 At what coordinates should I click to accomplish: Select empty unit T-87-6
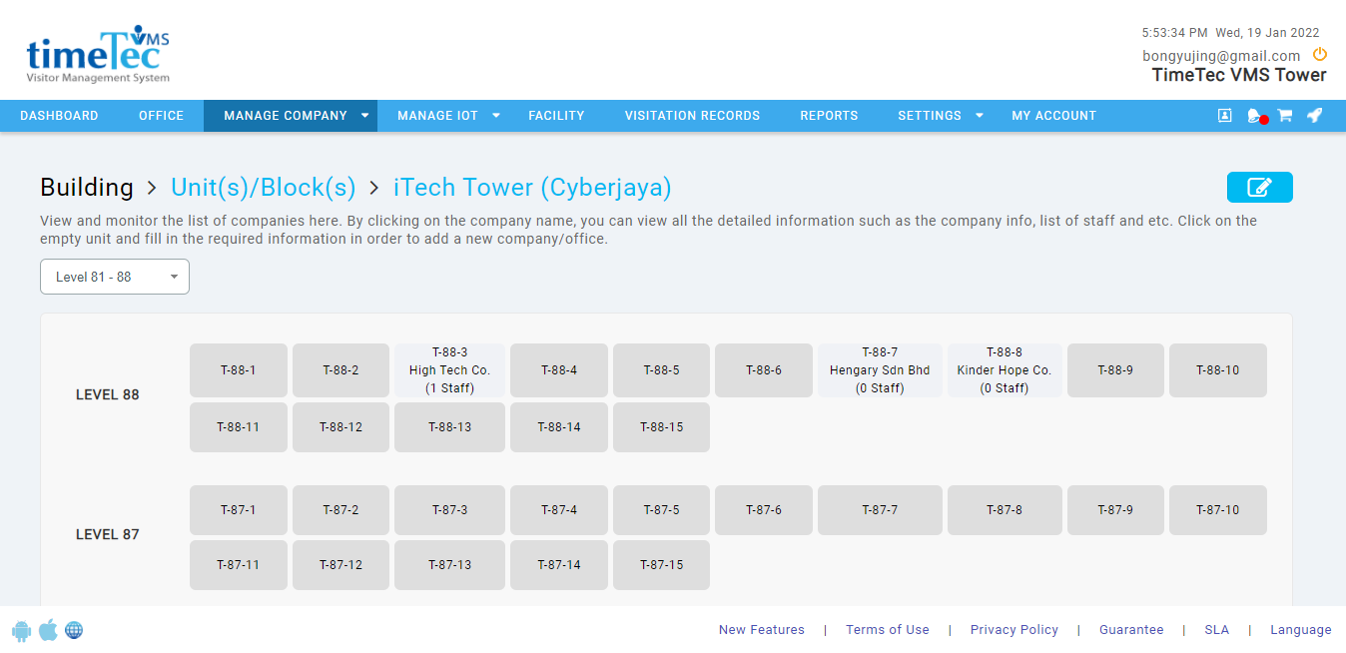point(764,510)
